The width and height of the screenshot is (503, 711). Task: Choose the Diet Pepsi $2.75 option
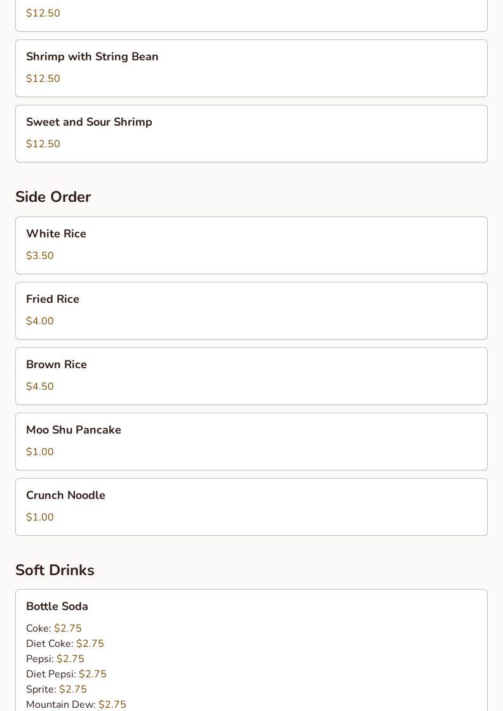point(66,674)
